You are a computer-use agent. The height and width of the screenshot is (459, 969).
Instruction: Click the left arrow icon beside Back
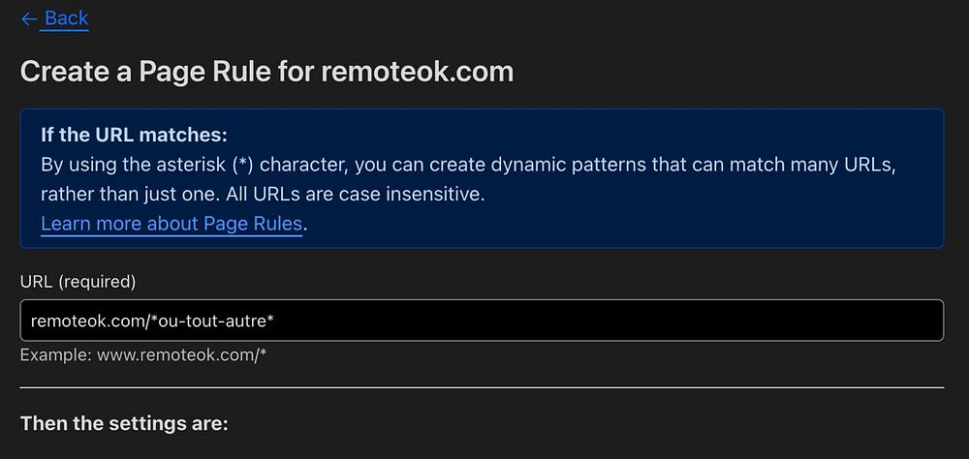(x=29, y=19)
